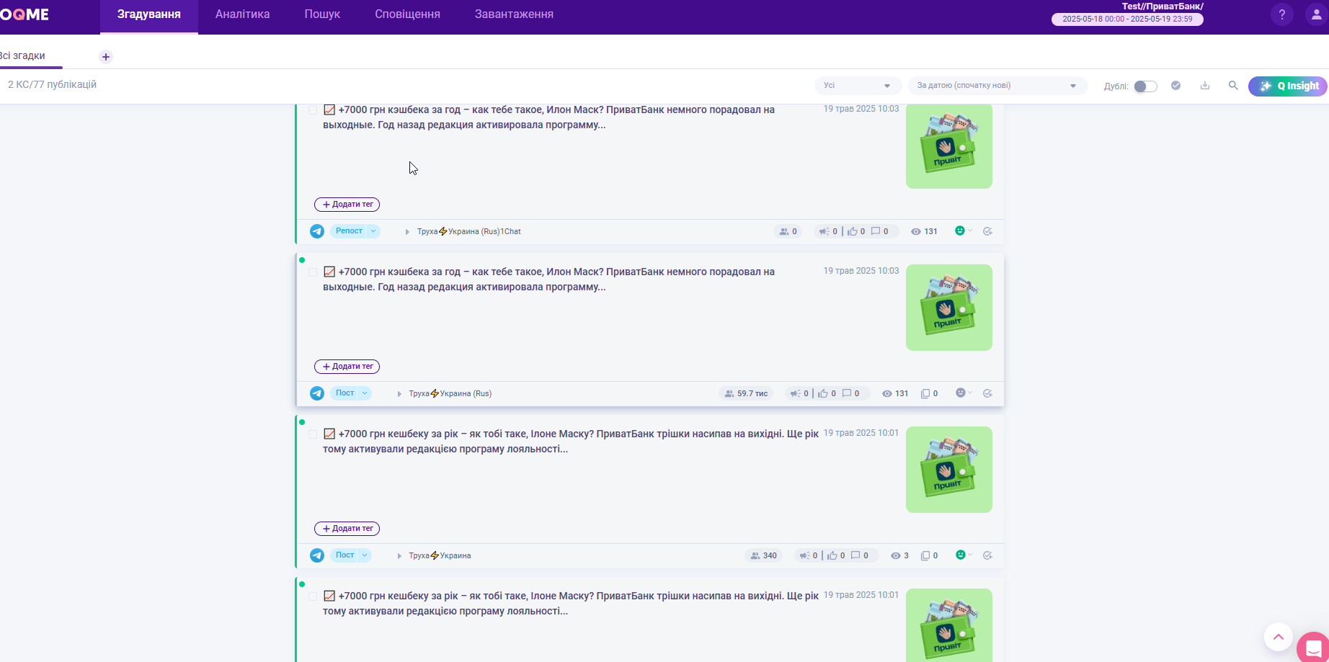Click subscribers badge showing 59.7 тис
This screenshot has height=662, width=1329.
click(746, 393)
